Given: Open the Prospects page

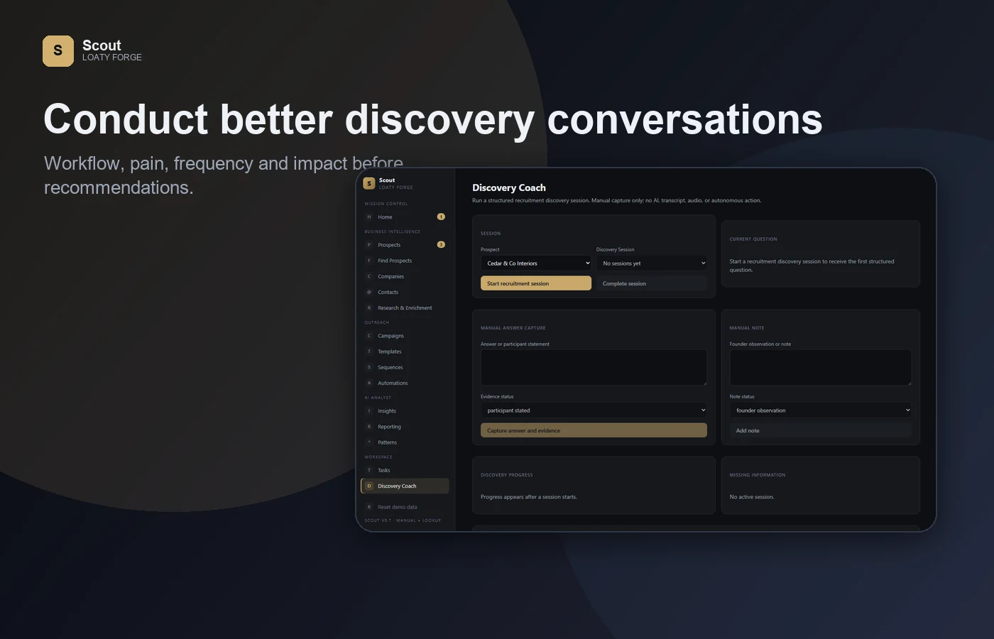Looking at the screenshot, I should point(405,244).
